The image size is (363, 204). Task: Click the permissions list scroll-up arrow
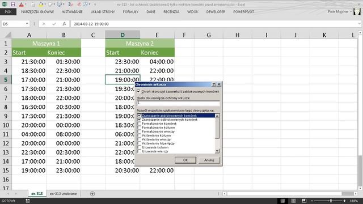pos(217,116)
